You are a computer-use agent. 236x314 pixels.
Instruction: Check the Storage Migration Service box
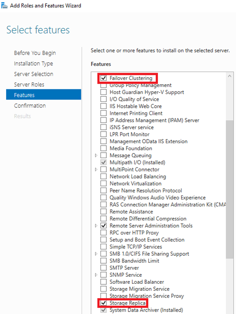point(104,289)
